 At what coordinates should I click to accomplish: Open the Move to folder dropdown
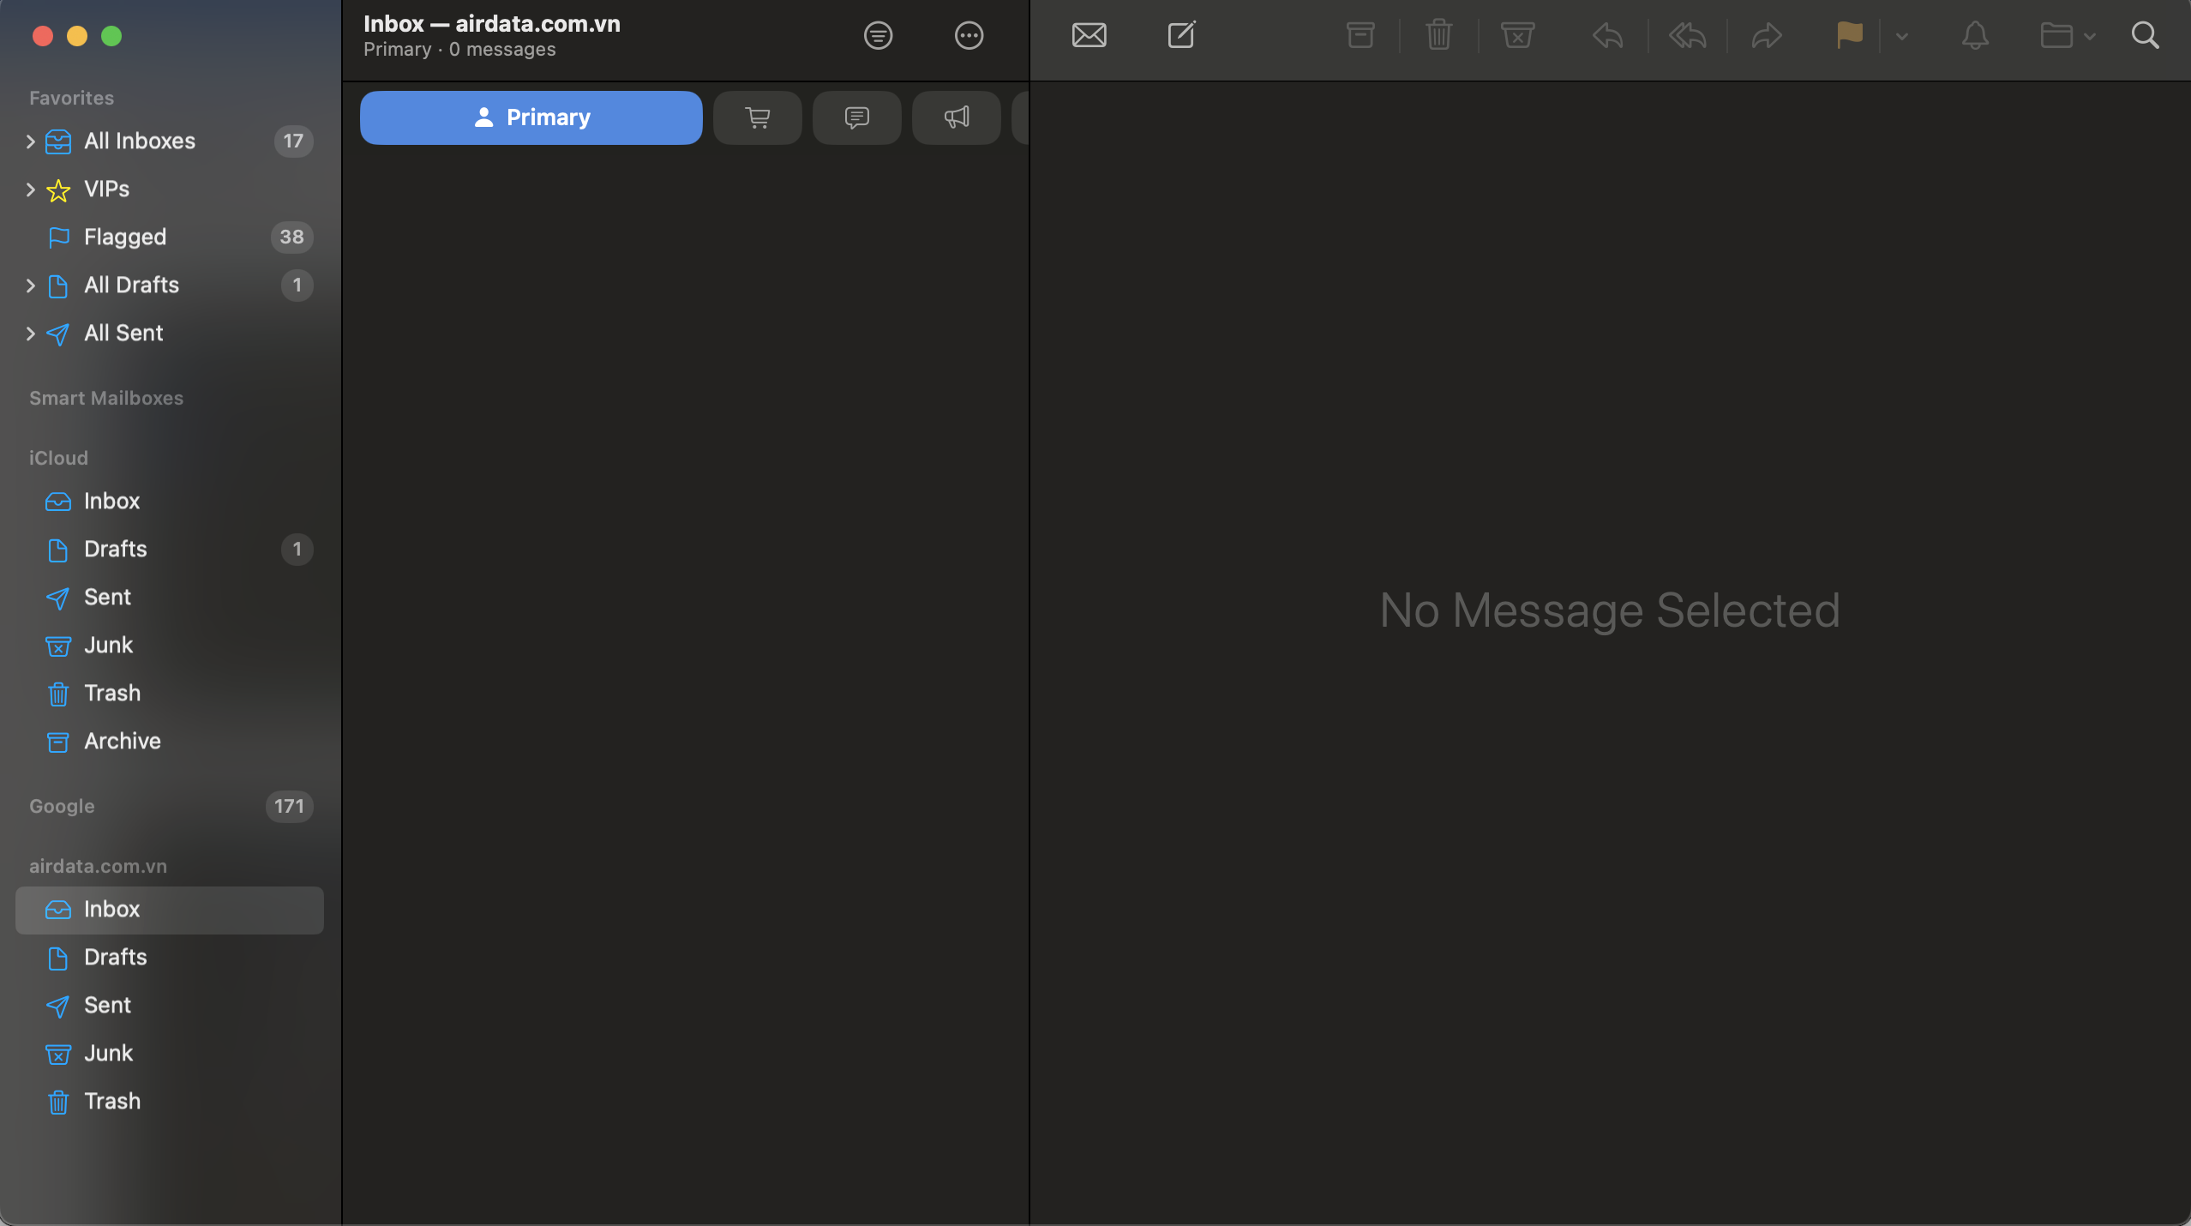click(2067, 36)
